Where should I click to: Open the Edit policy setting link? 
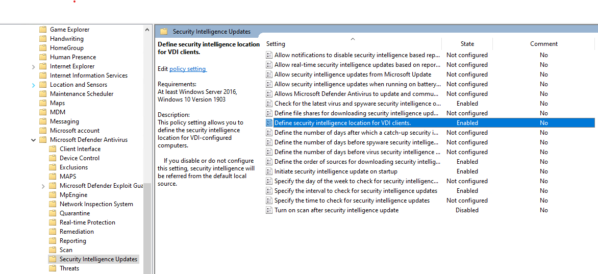coord(188,69)
